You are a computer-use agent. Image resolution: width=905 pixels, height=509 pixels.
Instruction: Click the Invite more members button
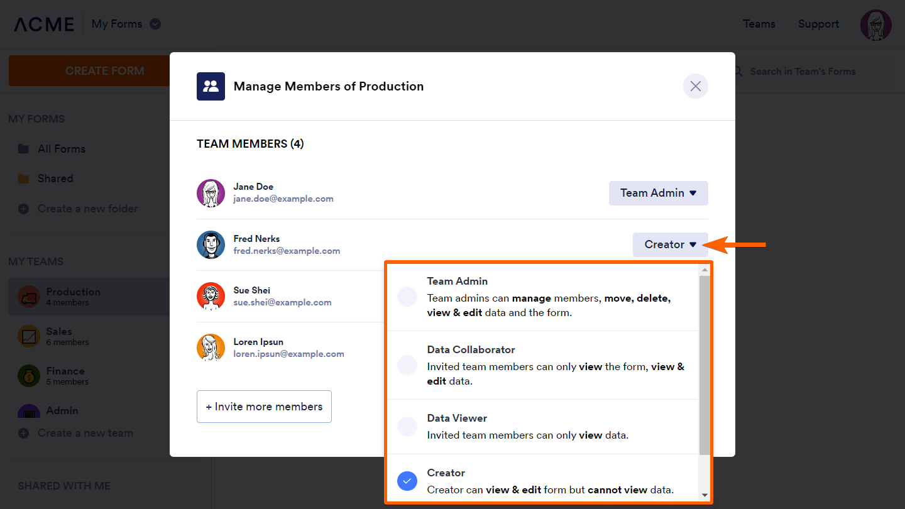coord(264,407)
